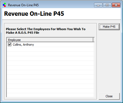Click blank space right of Collins, Anthony name
Viewport: 123px width, 103px height.
[64, 45]
